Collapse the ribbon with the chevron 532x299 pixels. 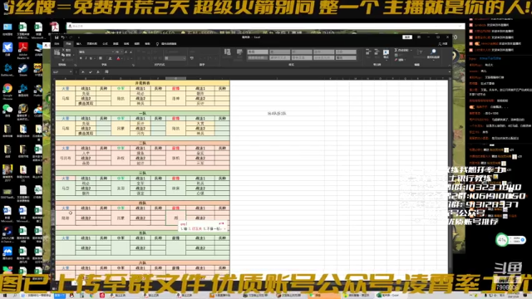click(x=449, y=65)
